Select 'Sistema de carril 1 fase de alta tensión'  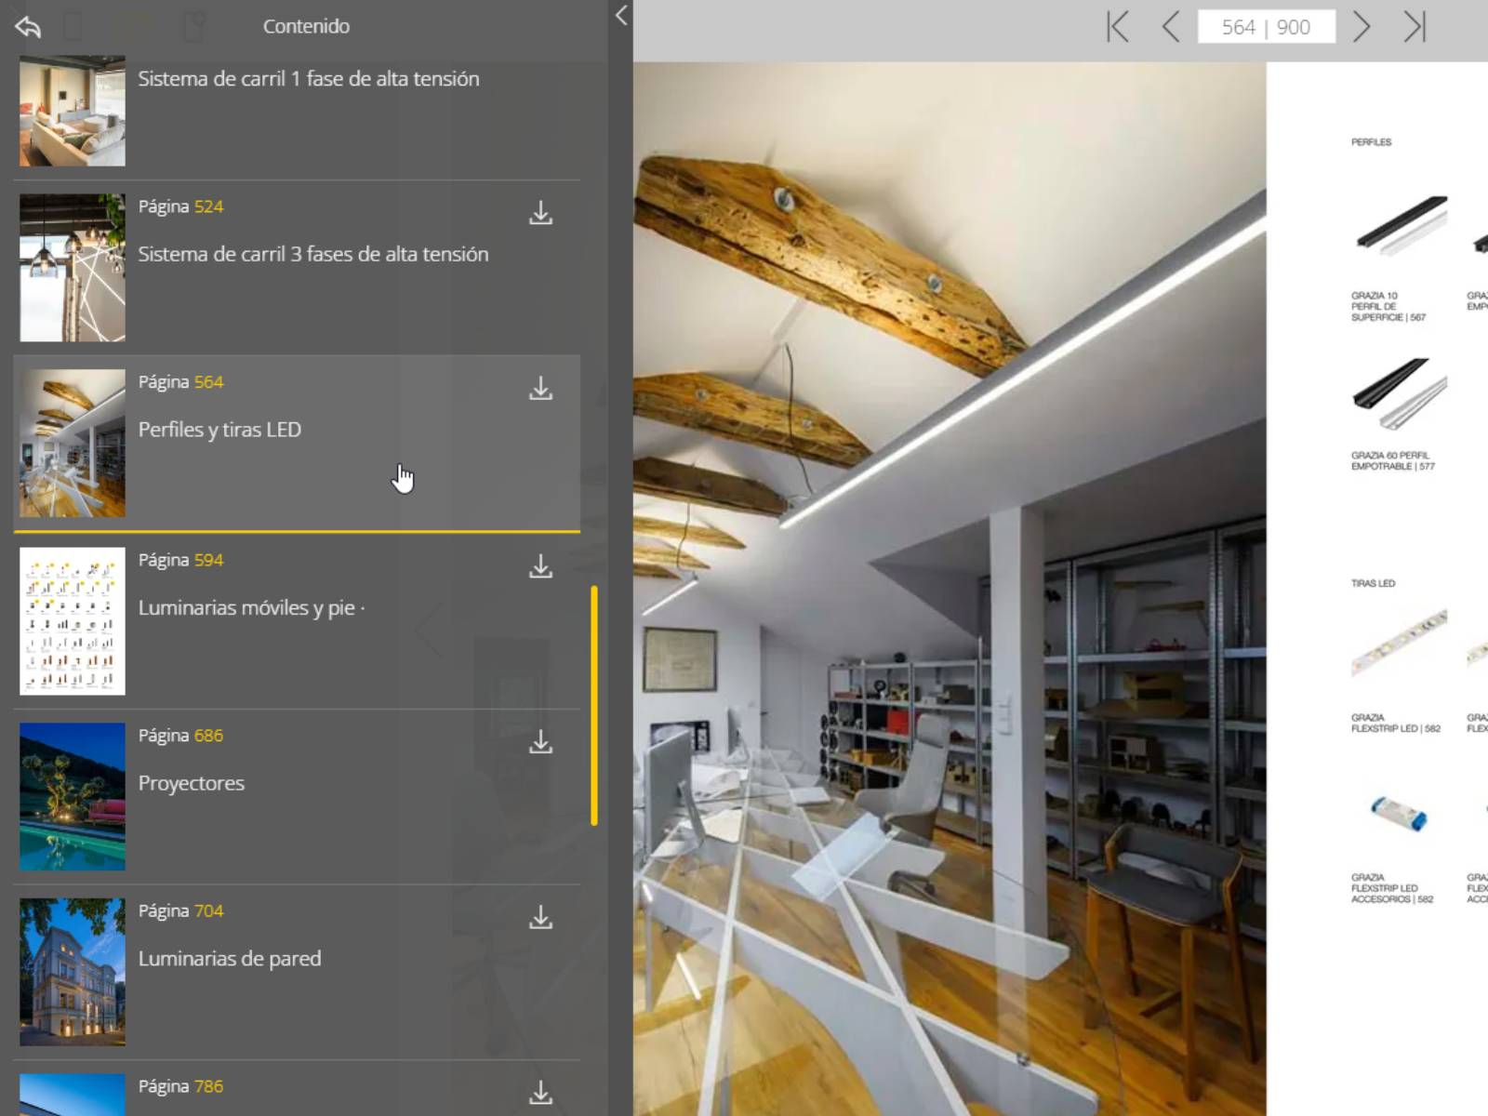309,79
